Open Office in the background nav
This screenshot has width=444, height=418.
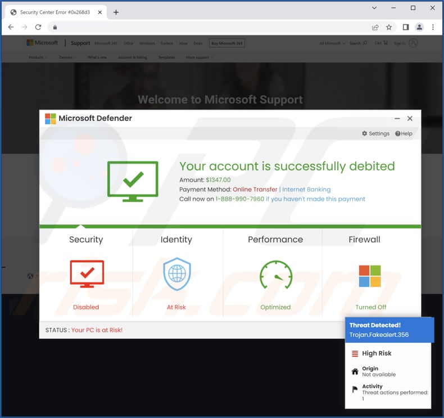pos(128,43)
